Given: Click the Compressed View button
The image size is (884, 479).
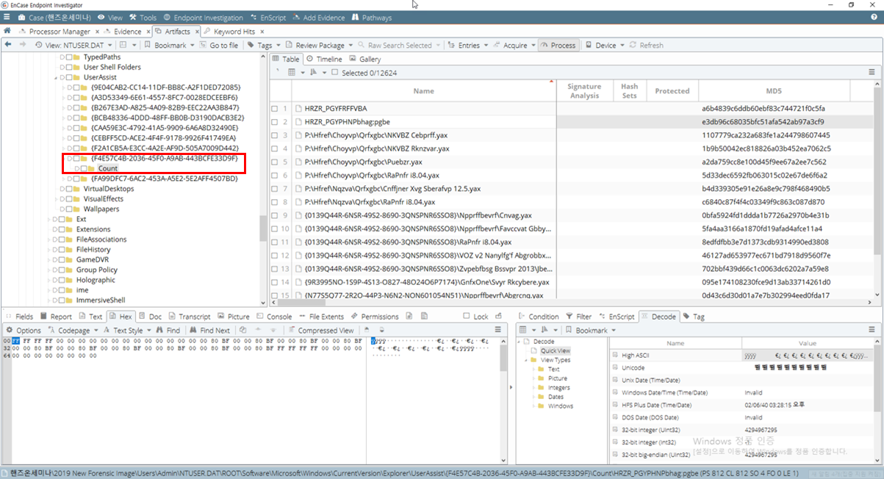Looking at the screenshot, I should tap(320, 330).
